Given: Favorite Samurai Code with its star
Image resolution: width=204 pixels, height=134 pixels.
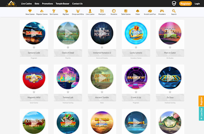Looking at the screenshot, I should point(34,47).
